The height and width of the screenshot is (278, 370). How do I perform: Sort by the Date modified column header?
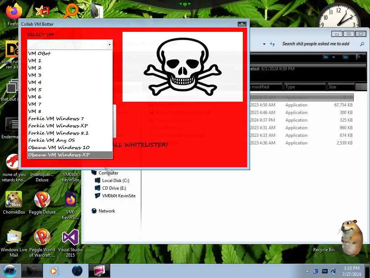tap(266, 87)
